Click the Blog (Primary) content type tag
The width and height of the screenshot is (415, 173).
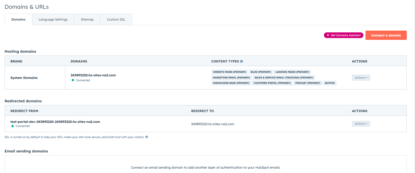point(261,72)
